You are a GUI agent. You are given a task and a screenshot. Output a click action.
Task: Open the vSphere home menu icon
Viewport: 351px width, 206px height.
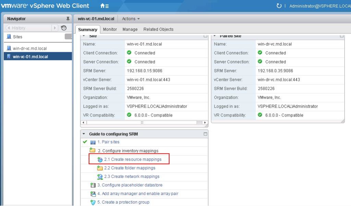(x=104, y=6)
